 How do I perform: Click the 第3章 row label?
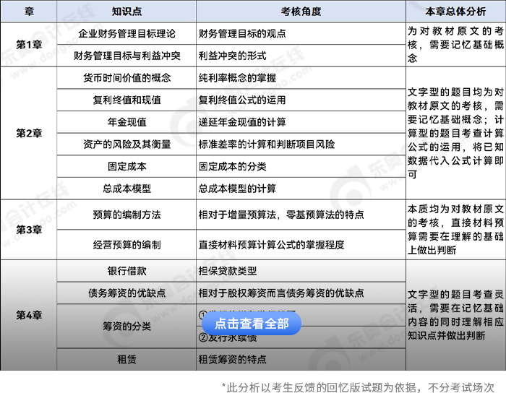pos(29,229)
